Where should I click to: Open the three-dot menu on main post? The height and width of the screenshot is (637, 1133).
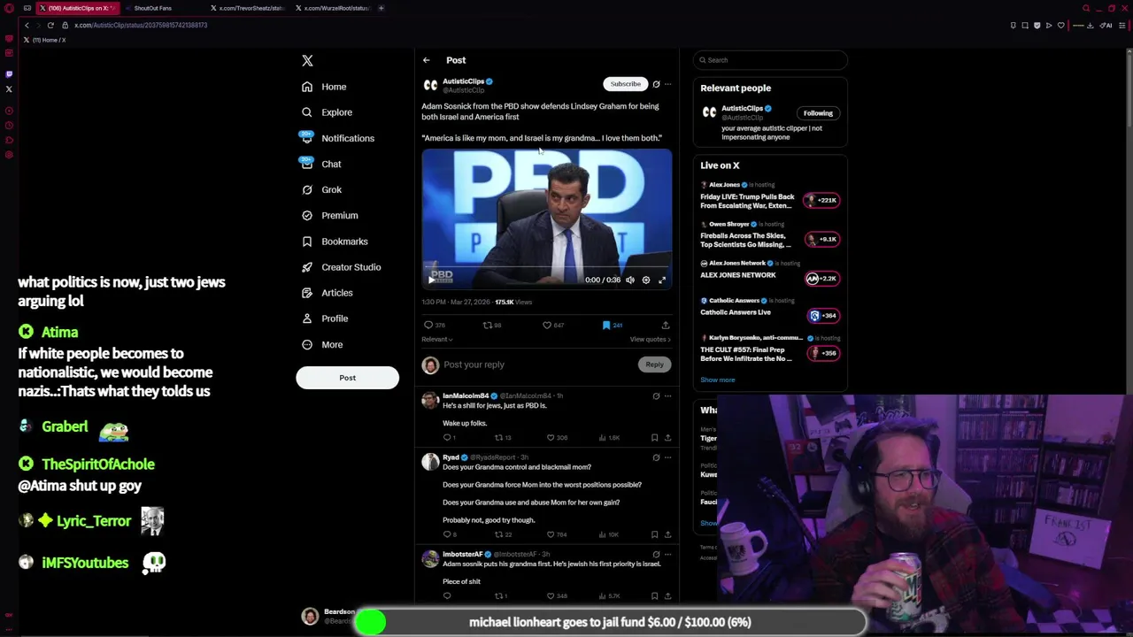[668, 84]
